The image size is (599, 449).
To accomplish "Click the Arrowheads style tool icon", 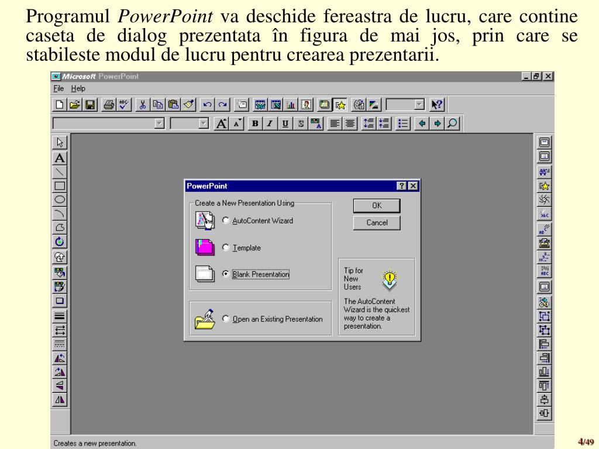I will click(60, 330).
